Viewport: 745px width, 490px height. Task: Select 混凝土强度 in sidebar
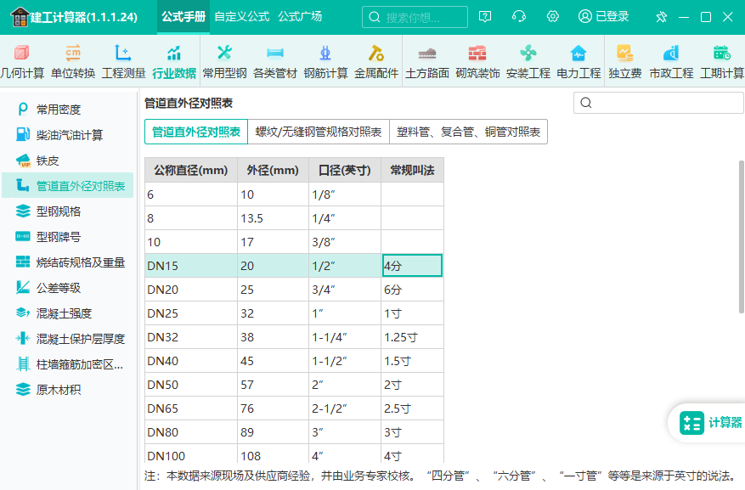(x=68, y=313)
